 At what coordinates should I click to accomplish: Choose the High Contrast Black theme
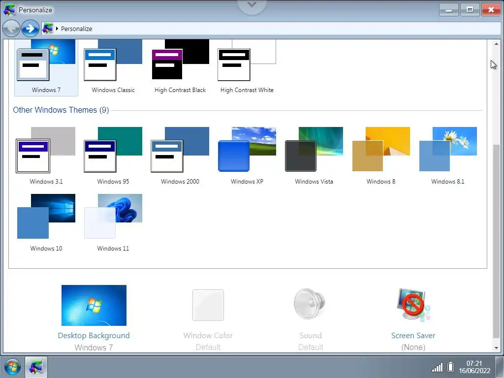pos(180,67)
